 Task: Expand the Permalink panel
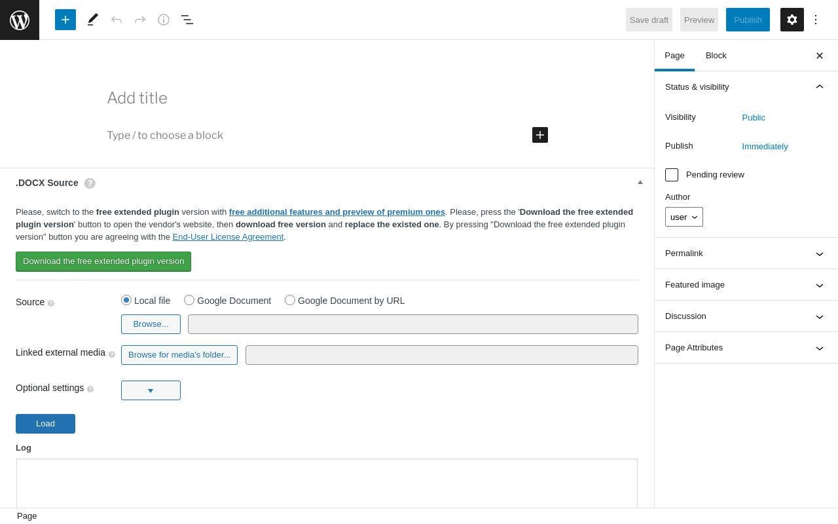[x=746, y=253]
